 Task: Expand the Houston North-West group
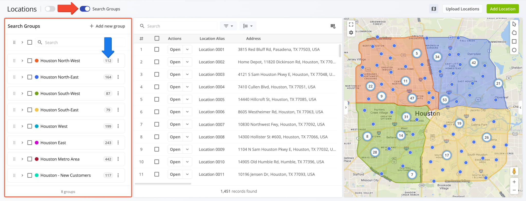tap(22, 61)
